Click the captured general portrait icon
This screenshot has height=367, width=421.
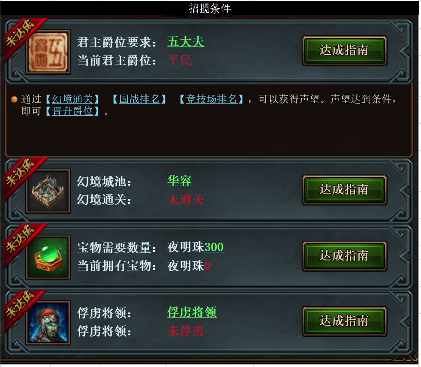pyautogui.click(x=48, y=322)
